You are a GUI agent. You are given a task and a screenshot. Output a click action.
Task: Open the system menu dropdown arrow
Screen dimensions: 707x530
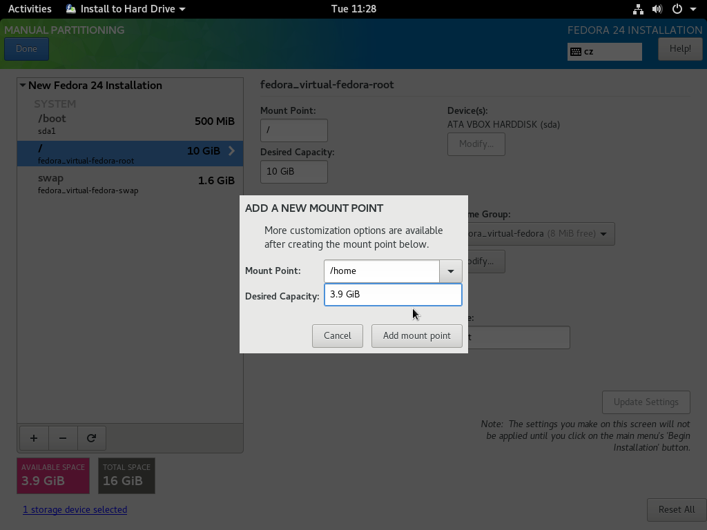click(x=693, y=9)
